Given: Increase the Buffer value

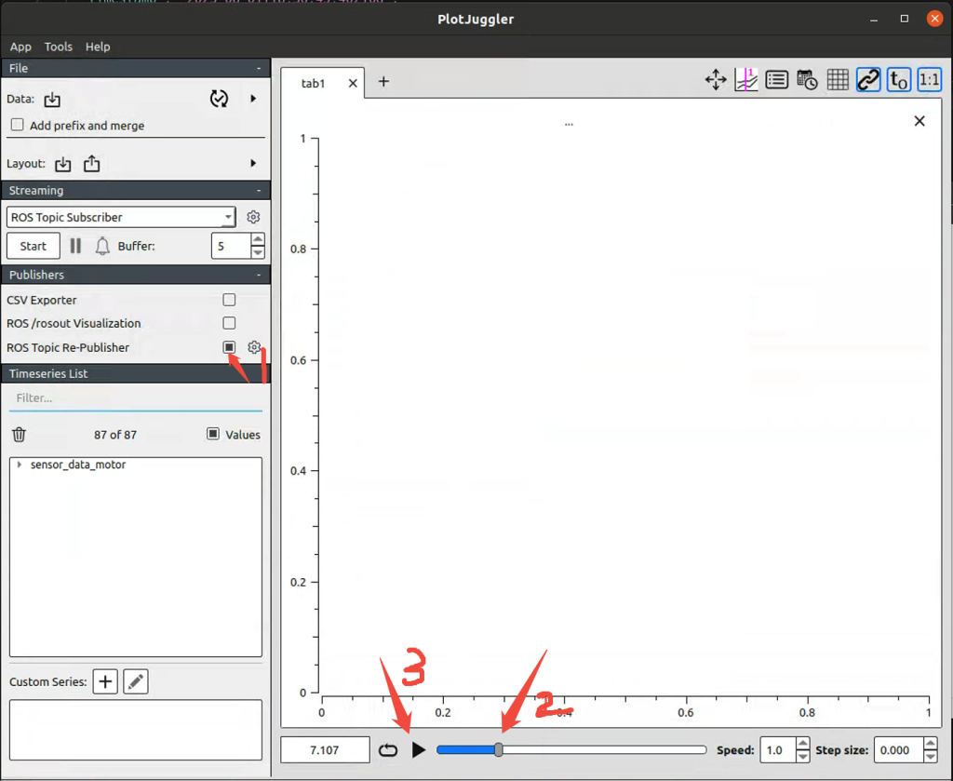Looking at the screenshot, I should 258,239.
